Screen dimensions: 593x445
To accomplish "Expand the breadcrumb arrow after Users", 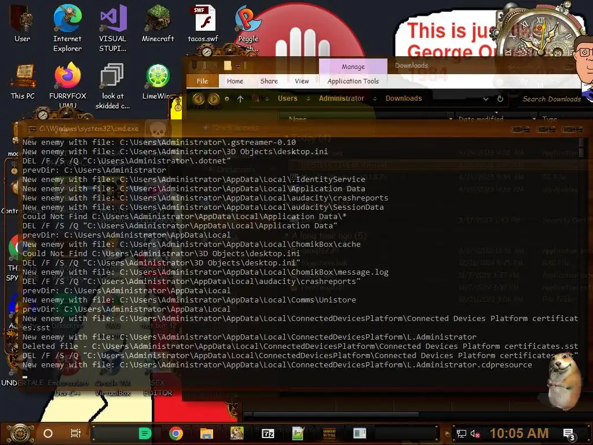I will [309, 99].
